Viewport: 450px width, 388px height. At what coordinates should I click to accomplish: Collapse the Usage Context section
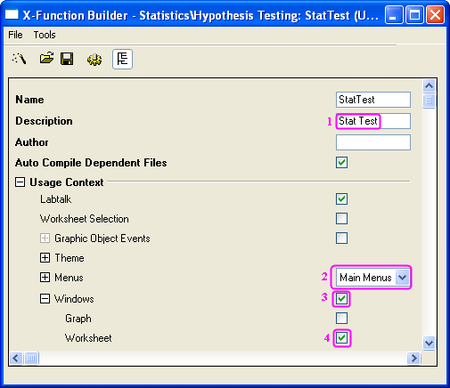tap(20, 182)
